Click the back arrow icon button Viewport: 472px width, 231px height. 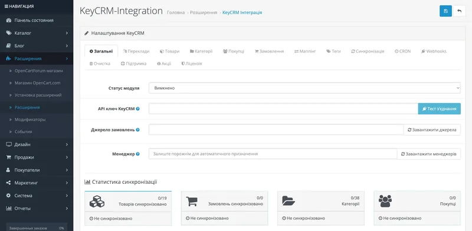(x=460, y=11)
